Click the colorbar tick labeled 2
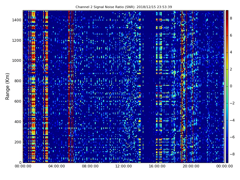The height and width of the screenshot is (180, 240). pos(231,69)
